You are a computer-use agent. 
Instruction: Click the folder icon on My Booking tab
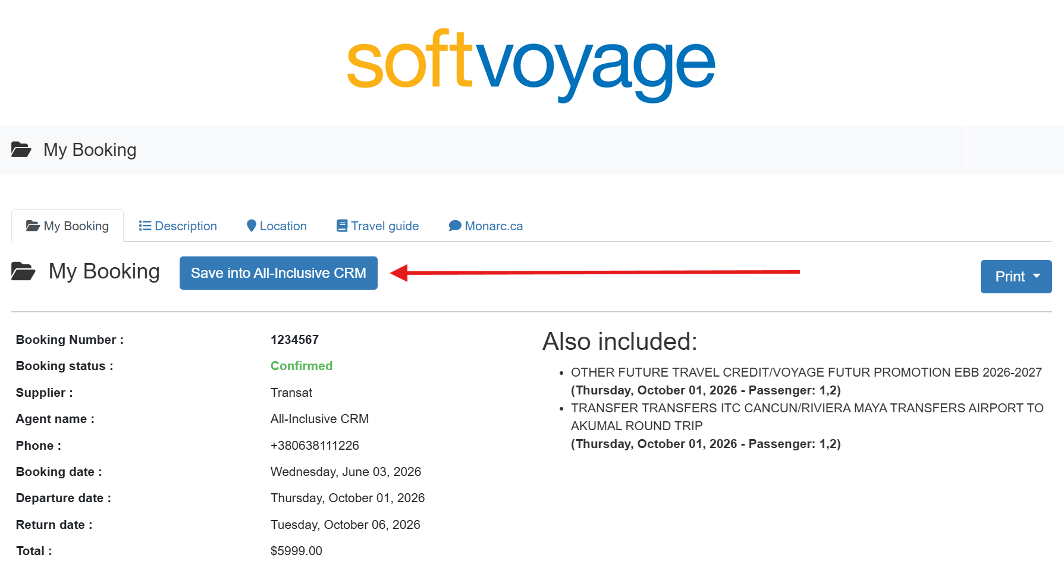point(33,225)
